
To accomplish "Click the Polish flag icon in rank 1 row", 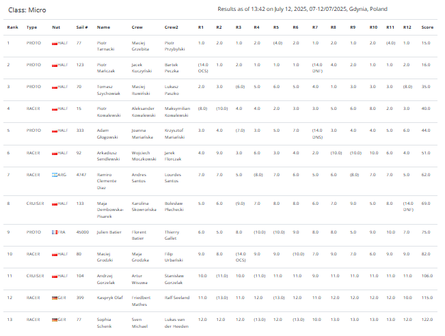I will [55, 44].
